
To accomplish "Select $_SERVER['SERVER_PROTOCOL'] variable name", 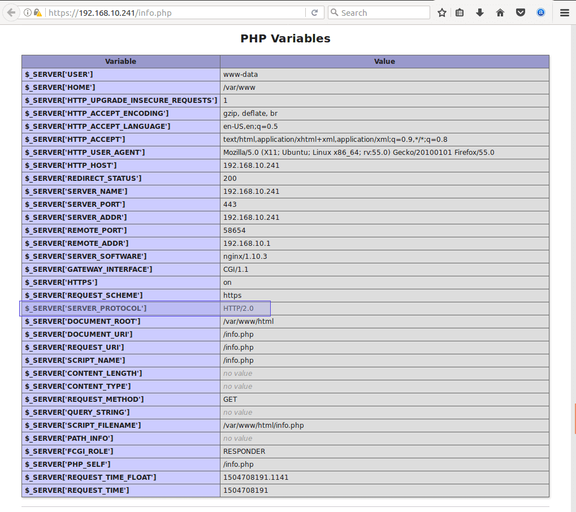I will [85, 309].
